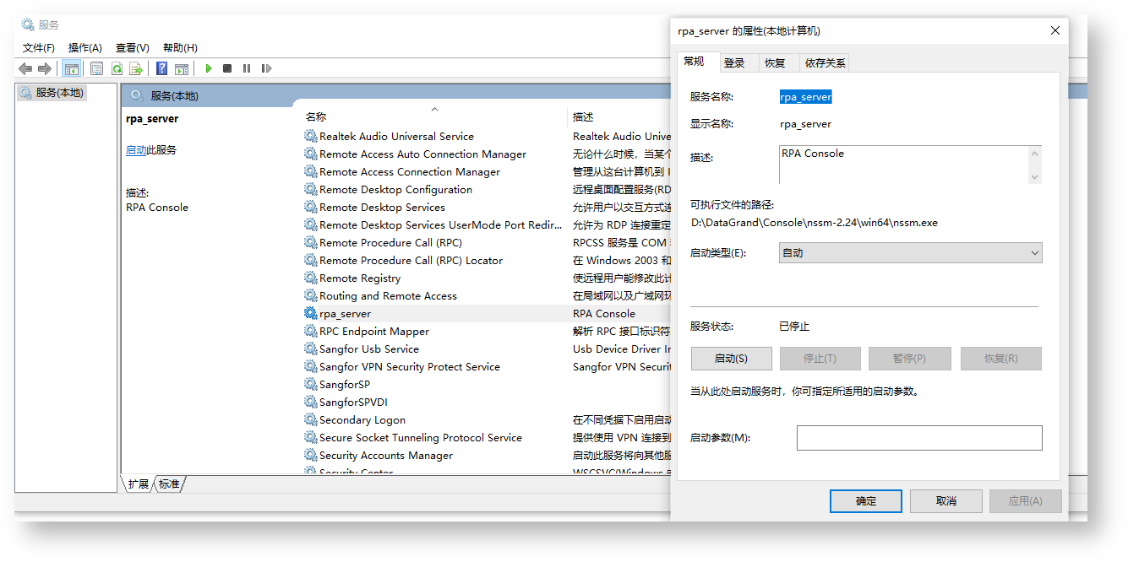This screenshot has width=1128, height=562.
Task: Click the Refresh toolbar icon
Action: pos(117,68)
